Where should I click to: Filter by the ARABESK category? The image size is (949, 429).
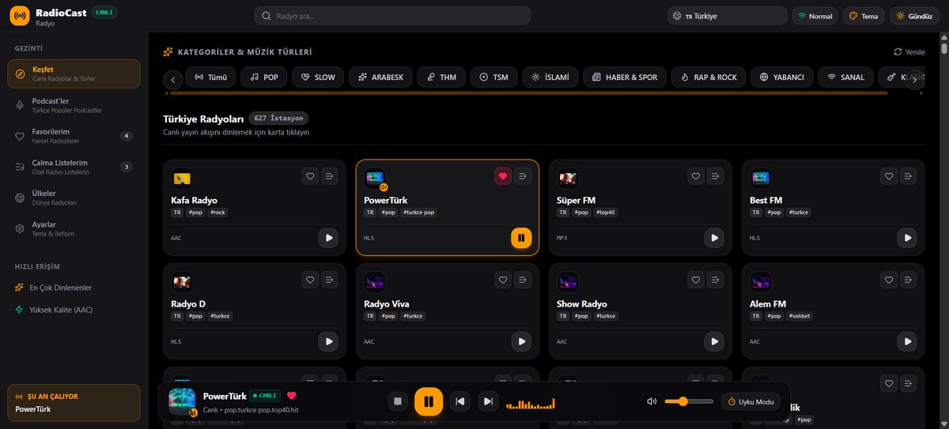pos(381,77)
